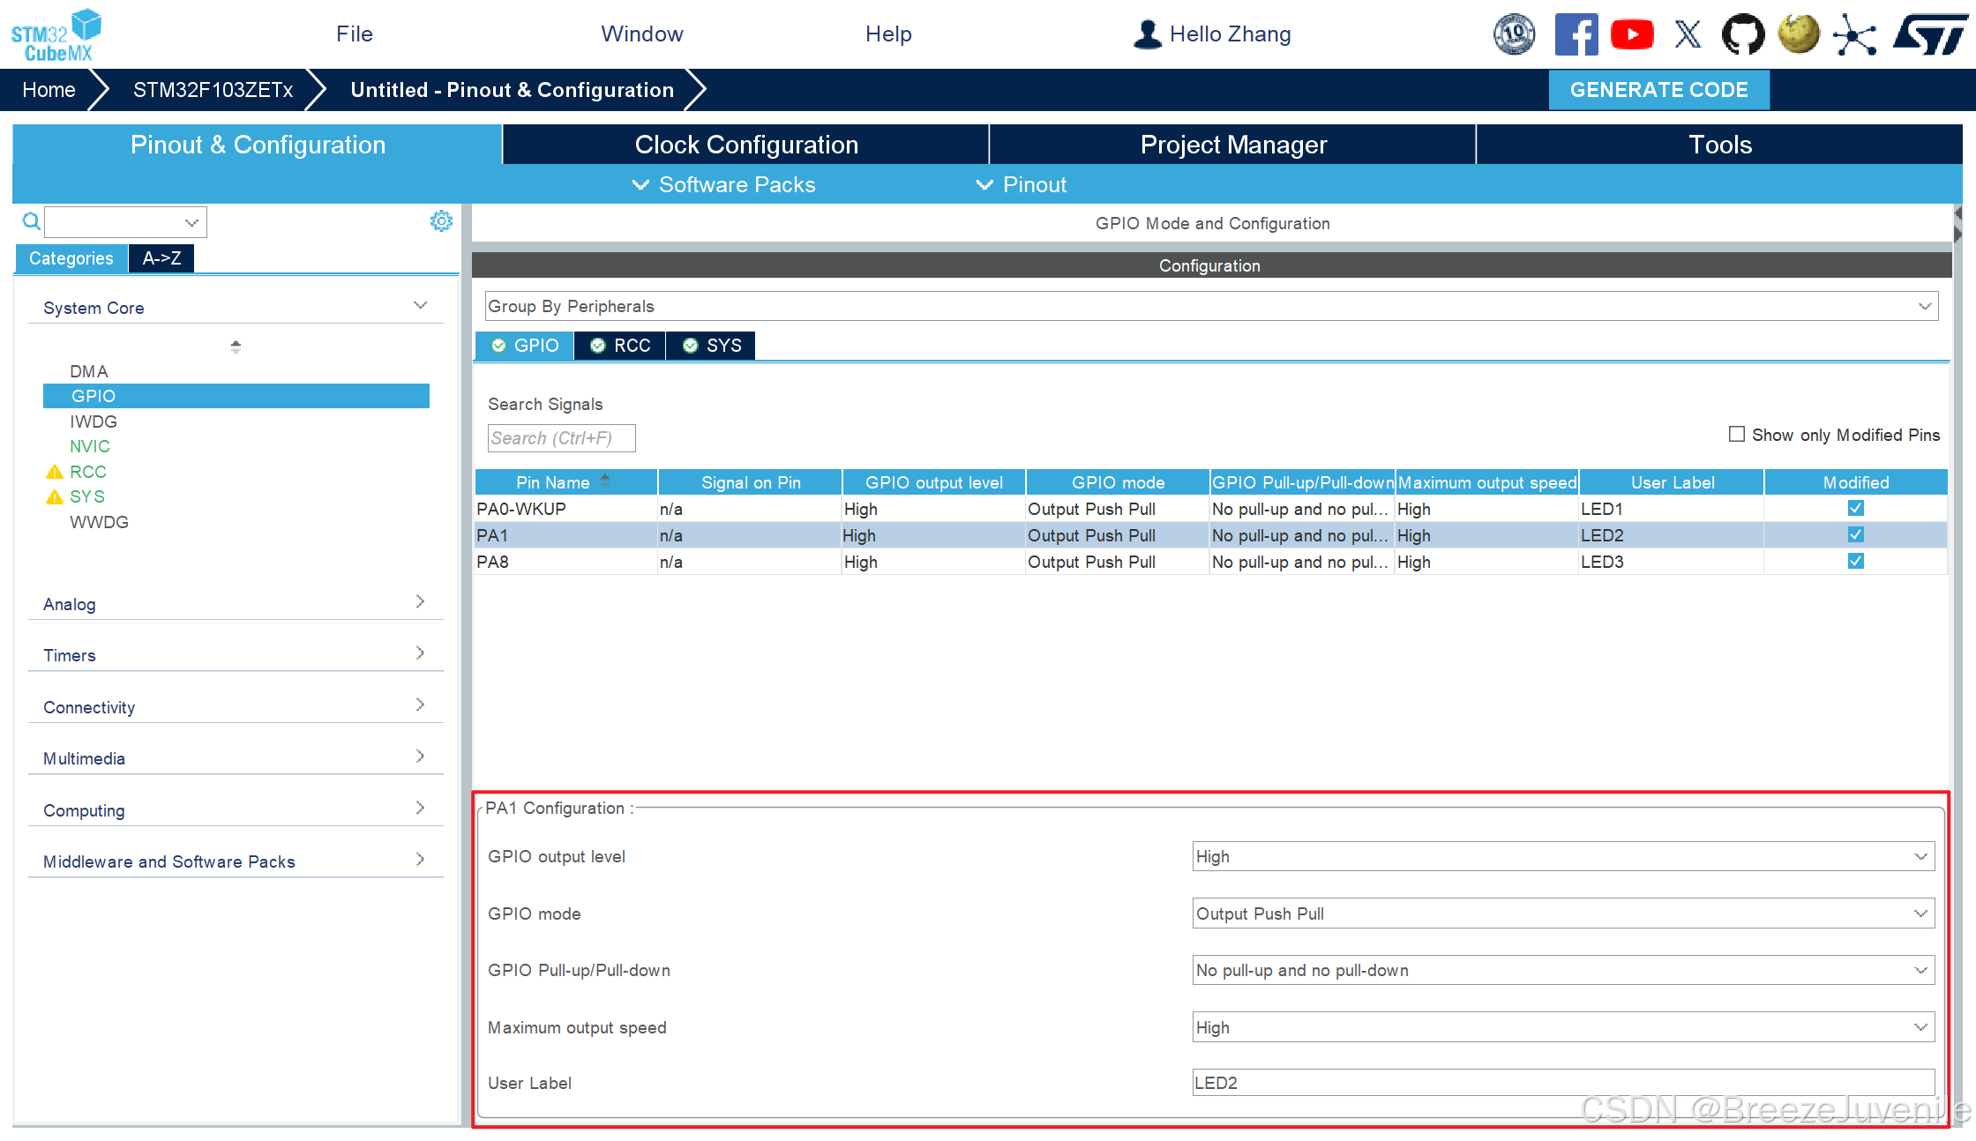
Task: Open the YouTube channel icon
Action: (x=1631, y=35)
